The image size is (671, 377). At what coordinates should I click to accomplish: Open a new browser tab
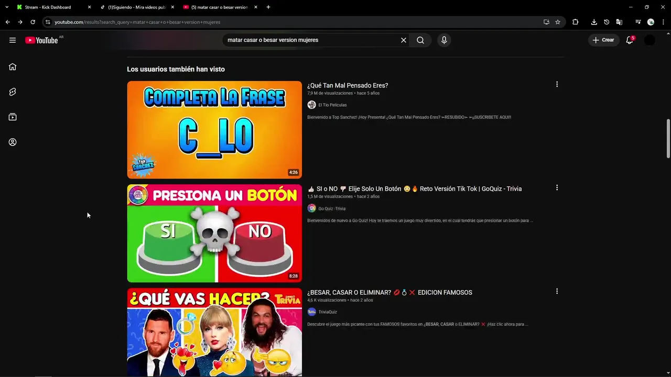(x=268, y=7)
